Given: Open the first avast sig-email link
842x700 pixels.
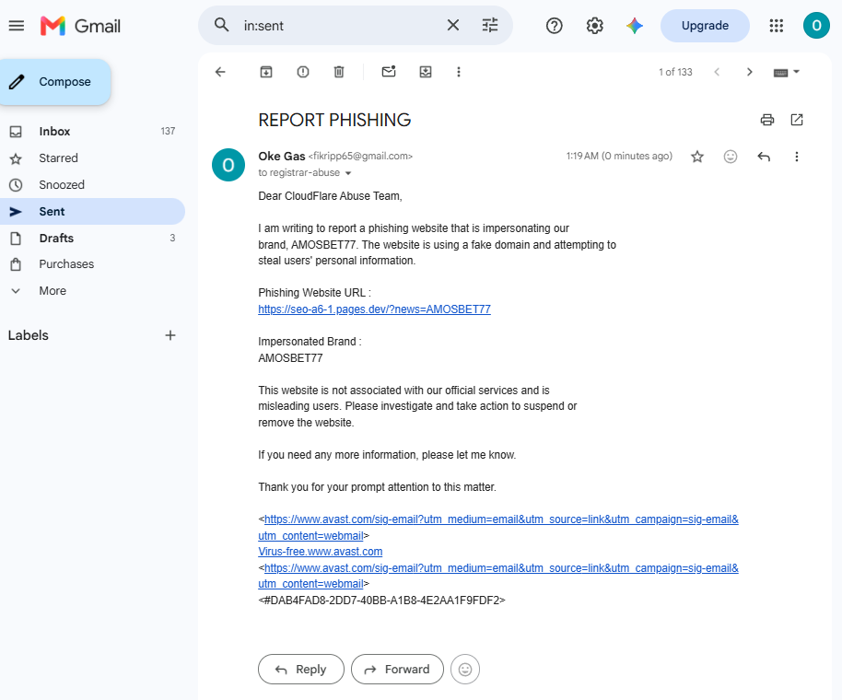Looking at the screenshot, I should pos(501,519).
